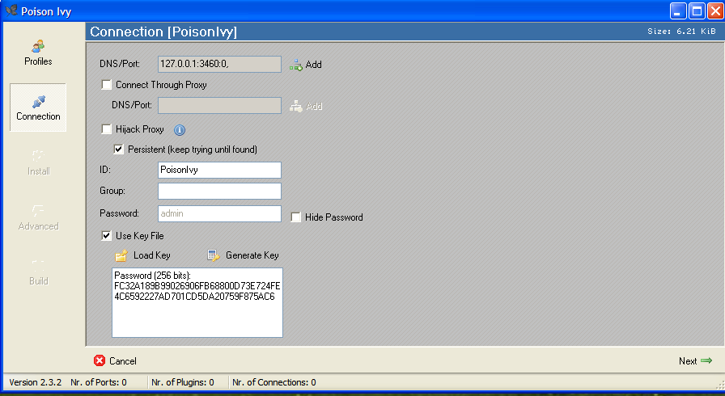Enable Connect Through Proxy checkbox
725x396 pixels.
point(107,85)
